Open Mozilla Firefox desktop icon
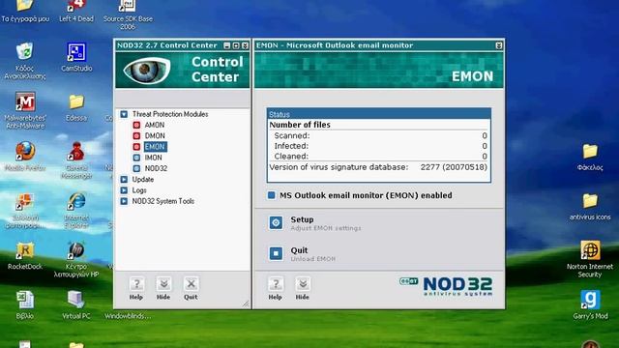 tap(25, 157)
